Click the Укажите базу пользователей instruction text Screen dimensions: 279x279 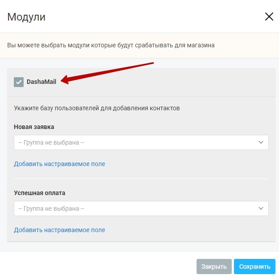click(x=97, y=108)
